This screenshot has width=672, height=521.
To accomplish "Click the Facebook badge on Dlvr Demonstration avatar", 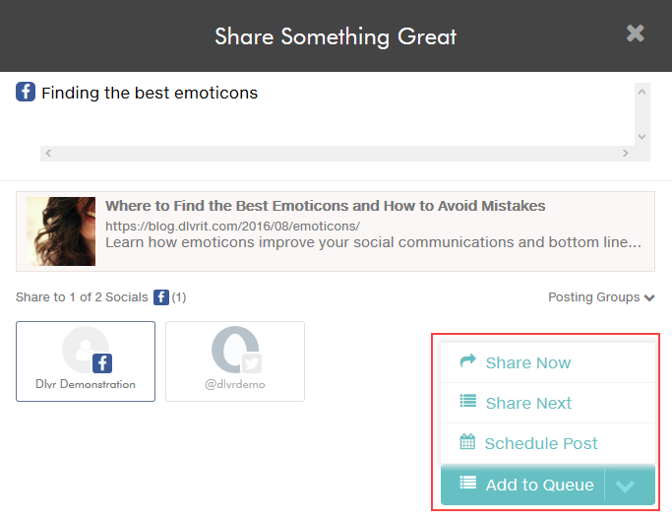I will 102,363.
